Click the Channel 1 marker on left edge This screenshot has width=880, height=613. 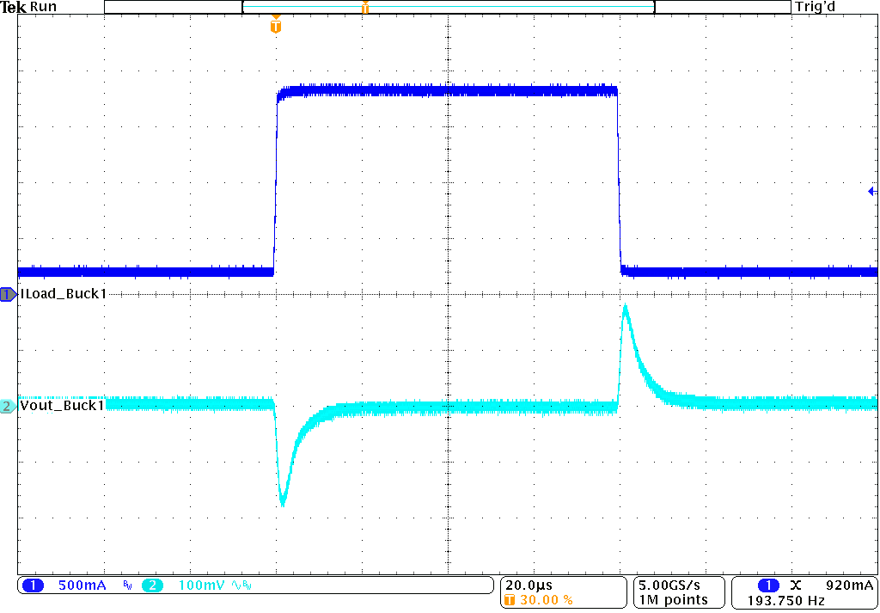tap(6, 295)
